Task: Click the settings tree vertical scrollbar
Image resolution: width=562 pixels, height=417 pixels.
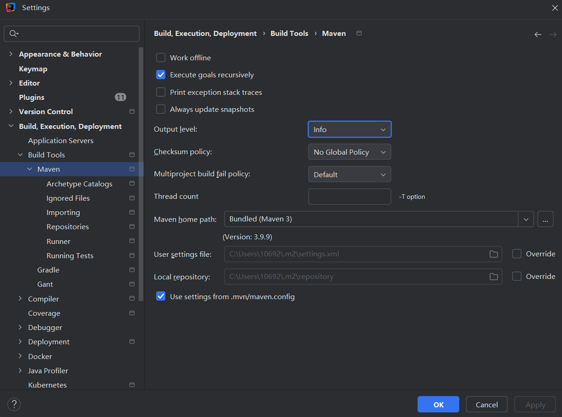Action: pos(141,175)
